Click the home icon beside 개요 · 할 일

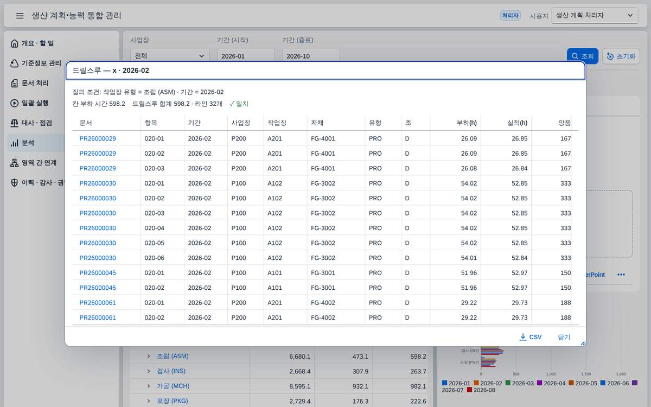(15, 43)
